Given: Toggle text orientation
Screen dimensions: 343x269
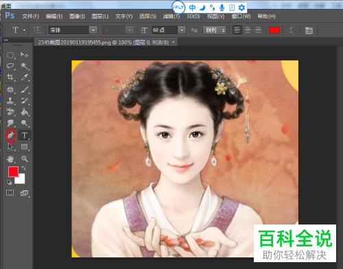Looking at the screenshot, I should click(37, 30).
